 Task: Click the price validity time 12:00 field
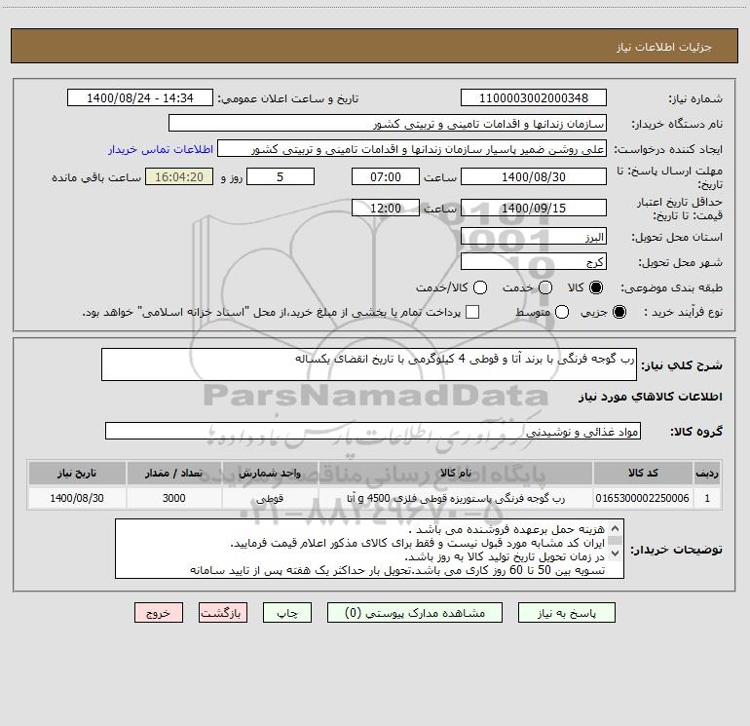[386, 208]
